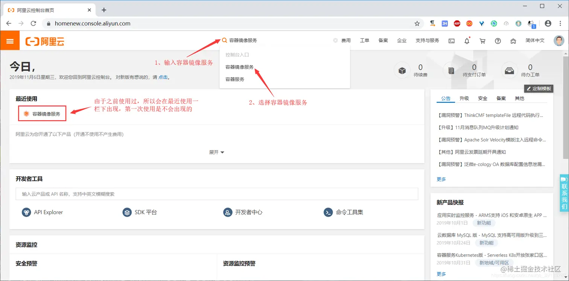Open the 工单 menu

point(365,41)
